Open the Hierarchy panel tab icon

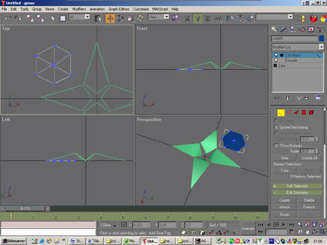coord(292,30)
